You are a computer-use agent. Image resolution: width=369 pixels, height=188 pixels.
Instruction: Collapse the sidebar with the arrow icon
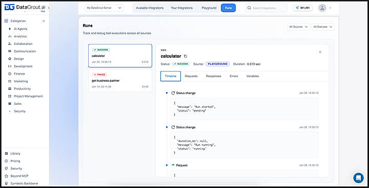49,8
